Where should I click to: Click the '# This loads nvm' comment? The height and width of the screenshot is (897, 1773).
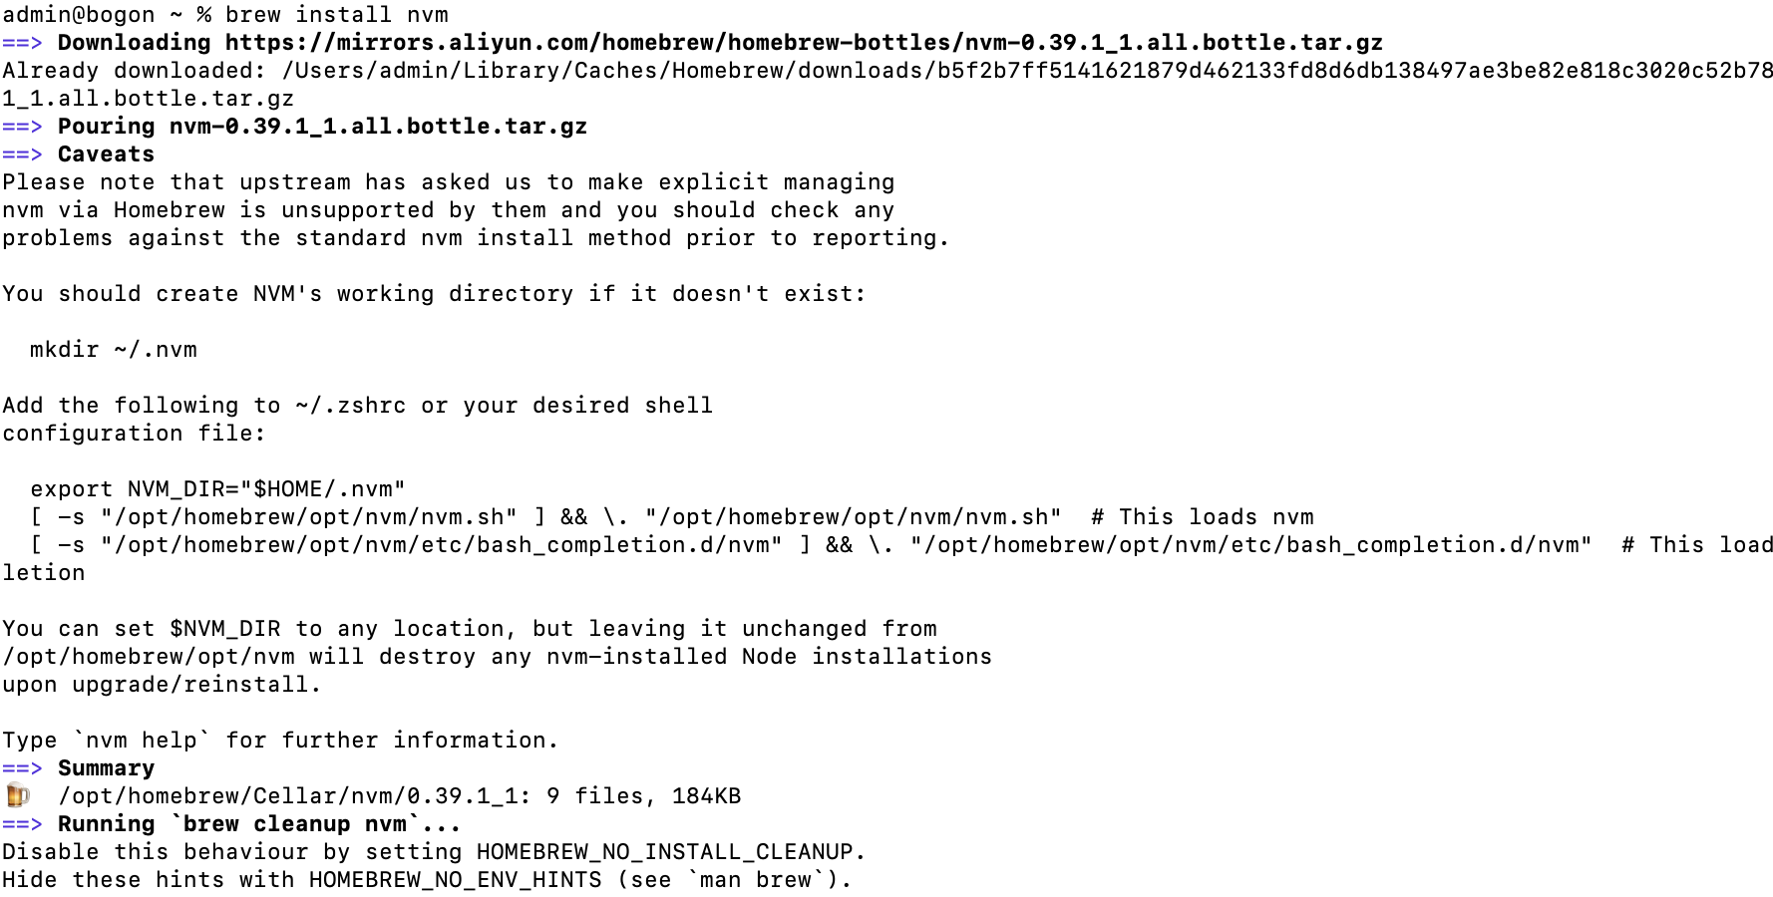tap(1203, 517)
